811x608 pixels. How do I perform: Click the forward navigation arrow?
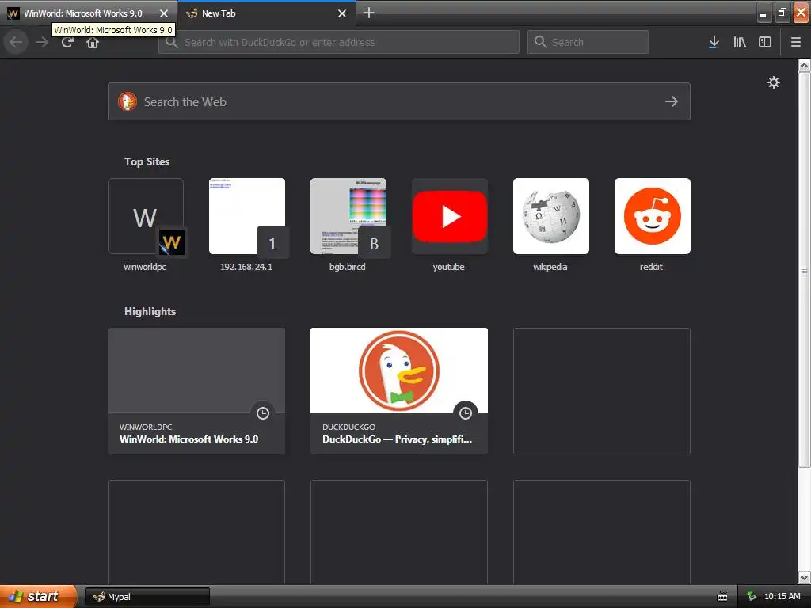click(42, 42)
